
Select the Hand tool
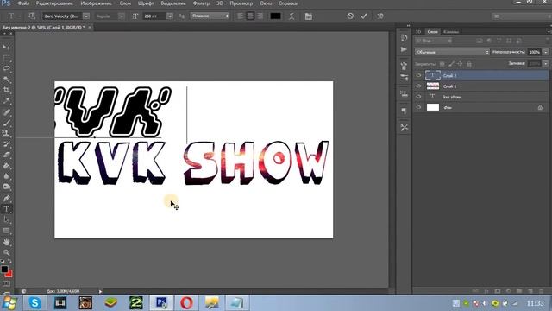6,242
